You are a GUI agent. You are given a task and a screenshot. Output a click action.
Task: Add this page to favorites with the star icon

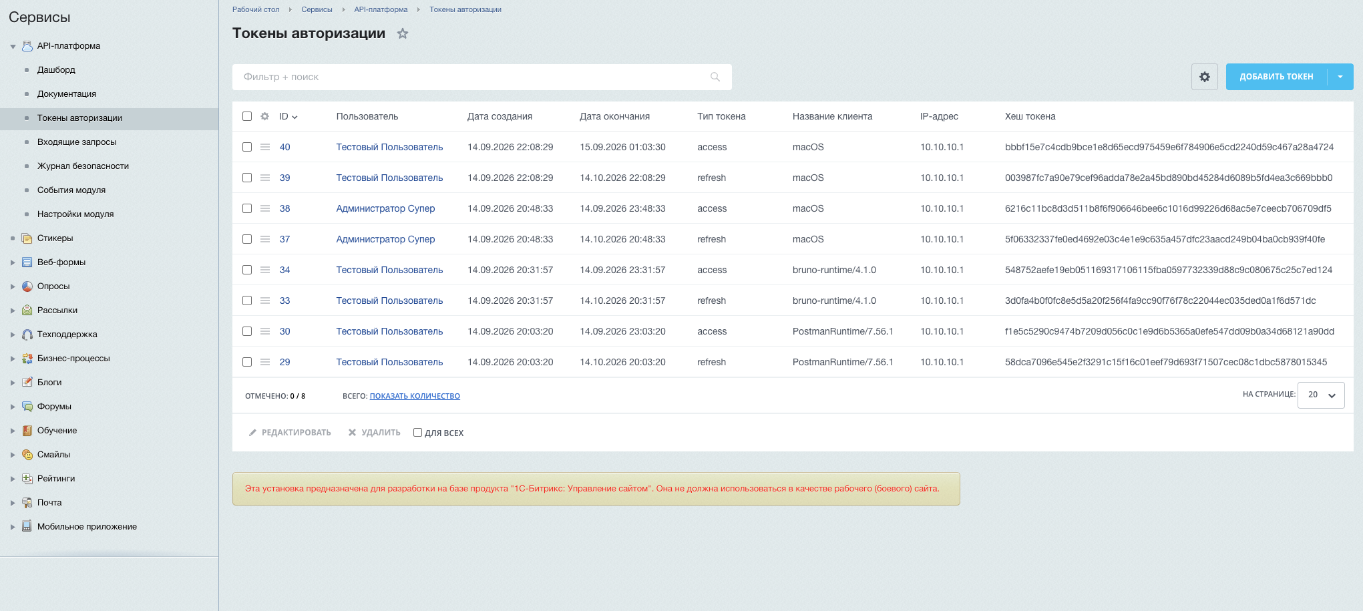(x=403, y=33)
